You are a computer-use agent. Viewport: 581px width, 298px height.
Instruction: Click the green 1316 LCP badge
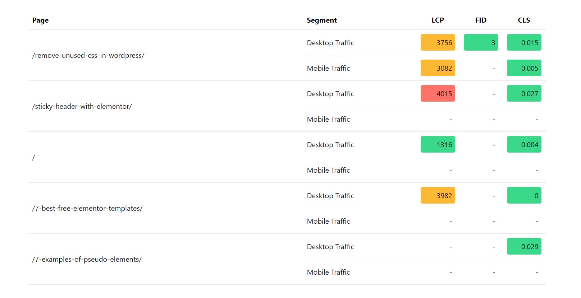(x=438, y=144)
